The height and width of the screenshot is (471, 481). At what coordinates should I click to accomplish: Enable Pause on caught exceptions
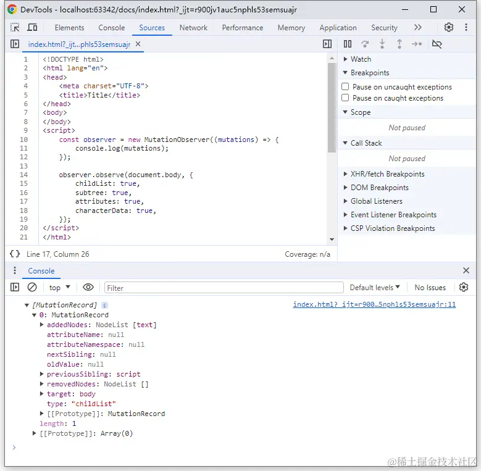point(345,98)
